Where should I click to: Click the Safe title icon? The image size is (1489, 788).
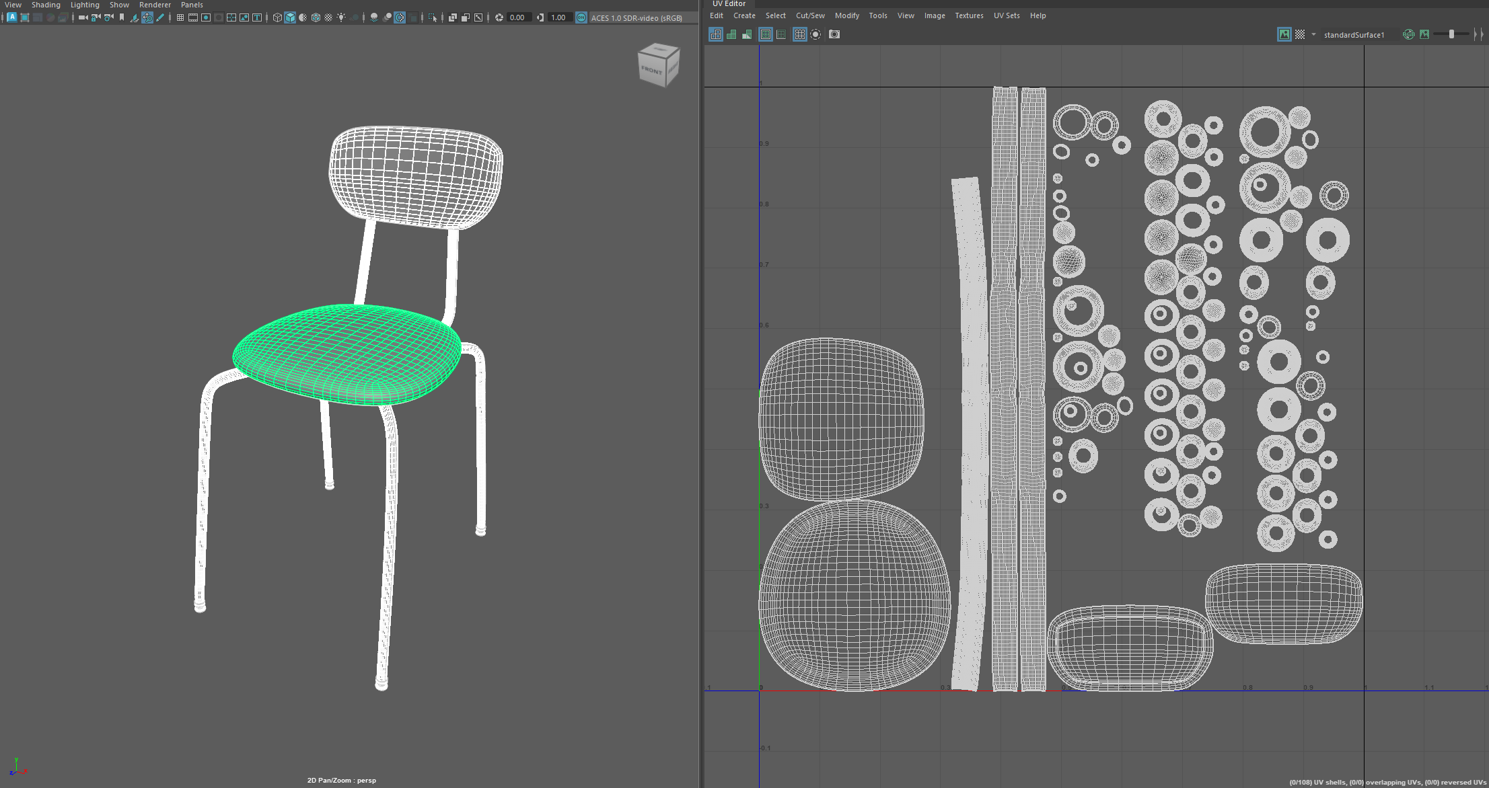(x=257, y=17)
